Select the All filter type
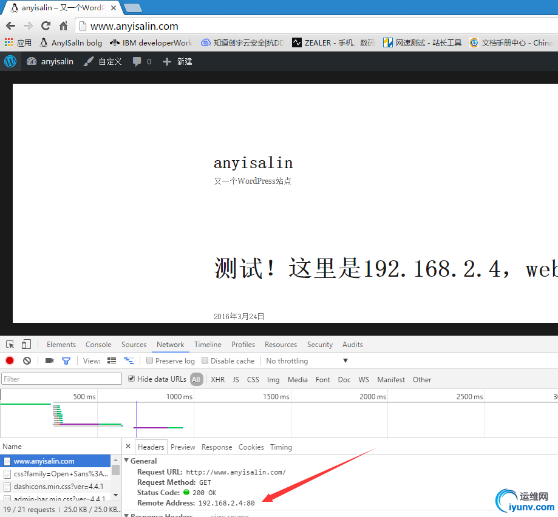 coord(196,379)
